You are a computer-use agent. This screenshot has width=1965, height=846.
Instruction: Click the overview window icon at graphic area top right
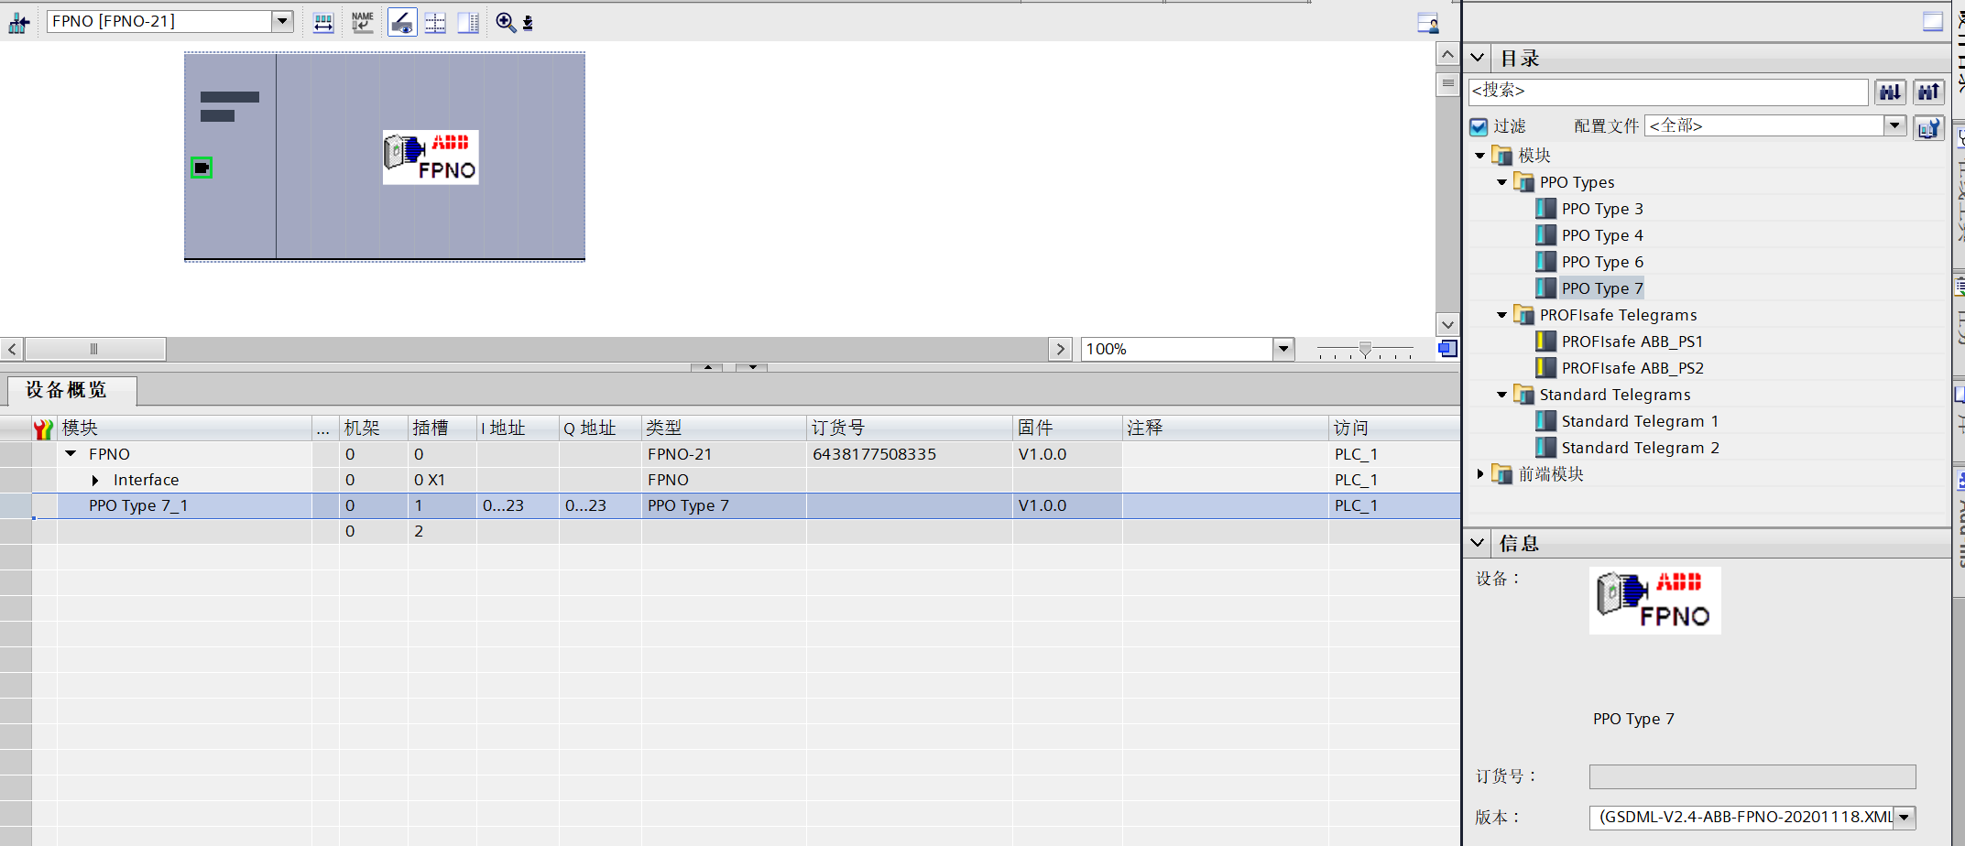click(1427, 23)
